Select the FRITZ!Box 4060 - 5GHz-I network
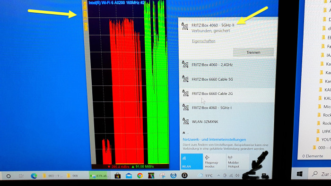The height and width of the screenshot is (186, 331). click(x=227, y=108)
